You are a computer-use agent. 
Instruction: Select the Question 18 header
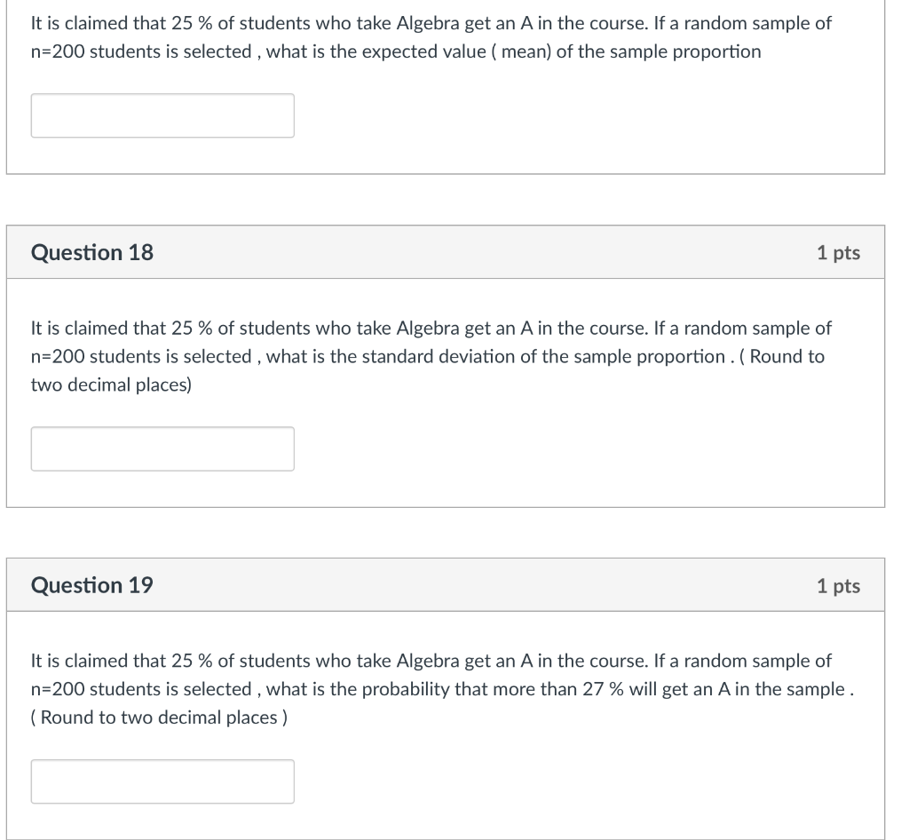click(91, 252)
